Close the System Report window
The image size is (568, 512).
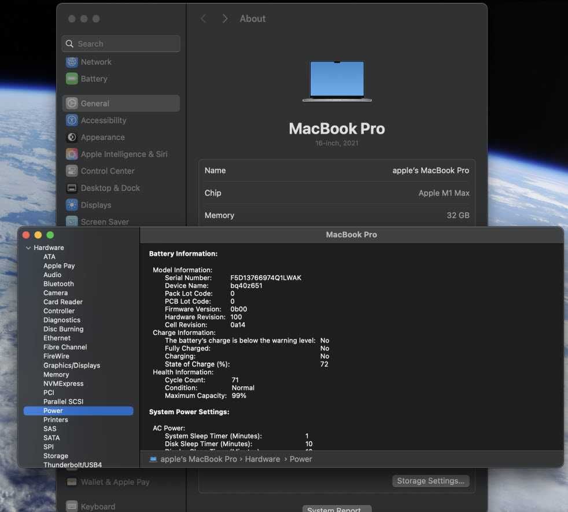tap(26, 235)
